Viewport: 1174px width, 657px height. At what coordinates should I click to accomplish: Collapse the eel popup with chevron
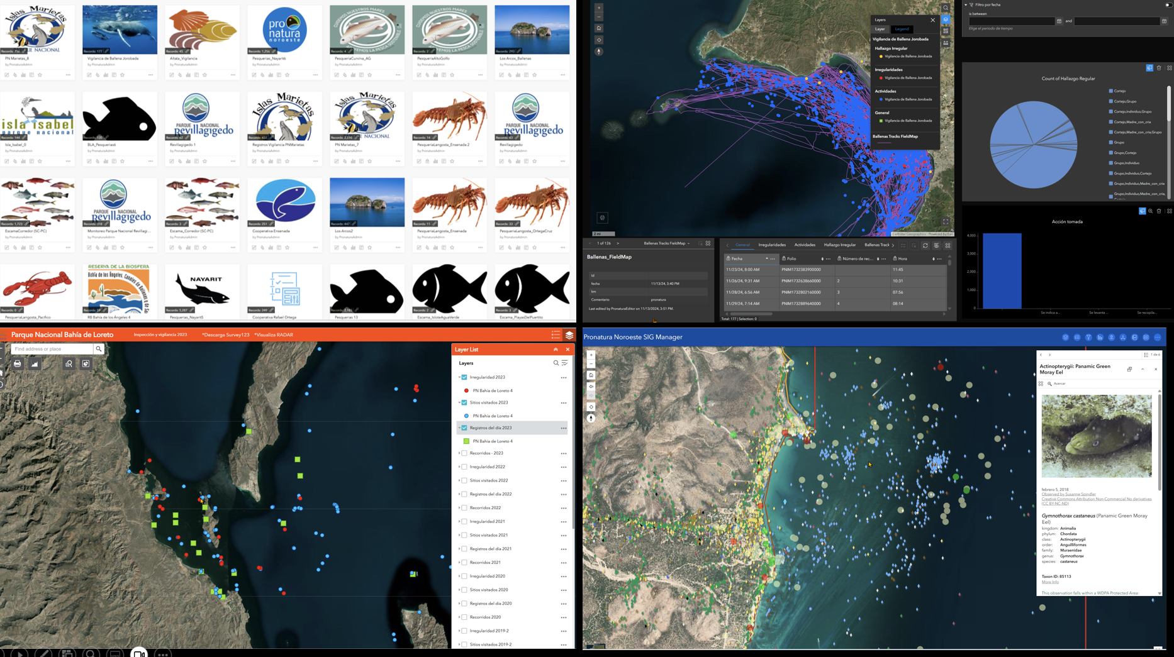pyautogui.click(x=1143, y=369)
